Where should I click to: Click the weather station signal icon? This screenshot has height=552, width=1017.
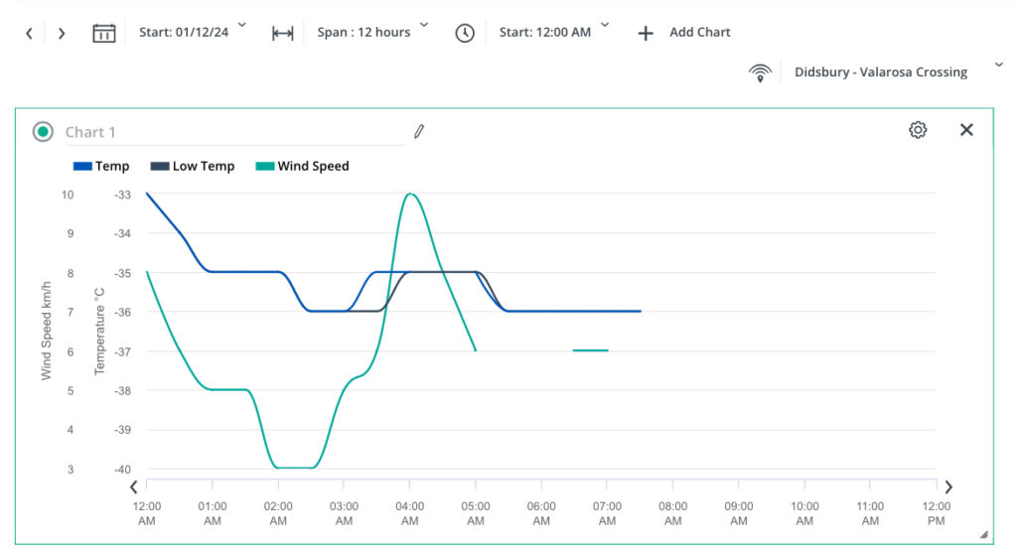click(761, 72)
